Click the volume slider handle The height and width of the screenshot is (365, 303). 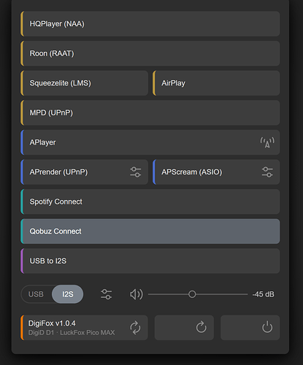pyautogui.click(x=192, y=294)
